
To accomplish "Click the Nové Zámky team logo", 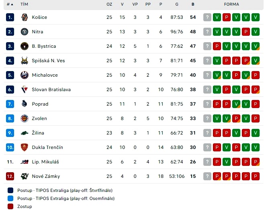I will (x=25, y=176).
